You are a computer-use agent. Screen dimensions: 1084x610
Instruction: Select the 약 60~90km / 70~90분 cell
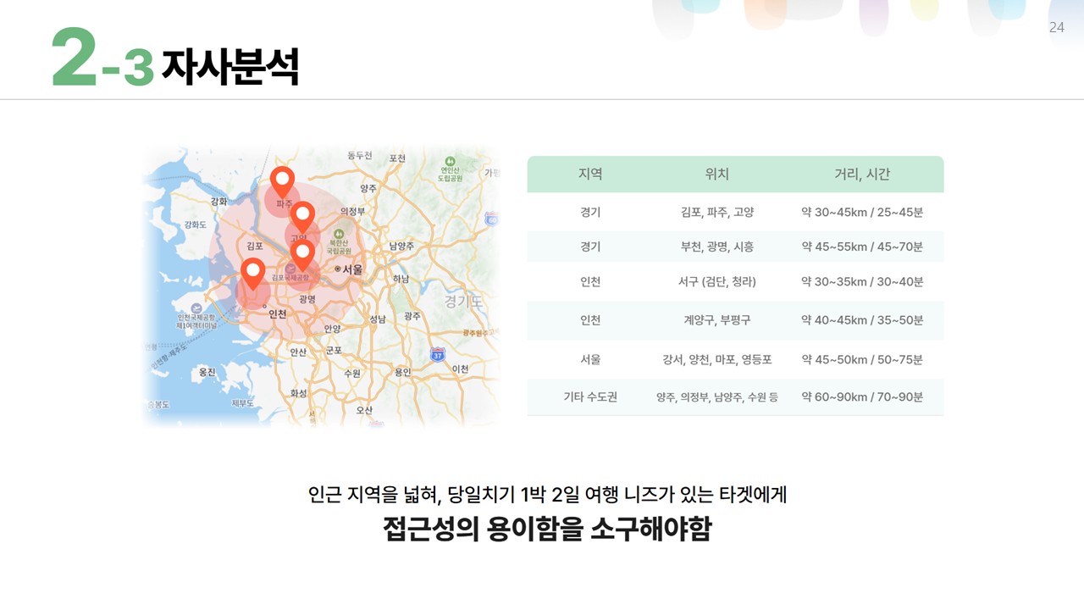[862, 396]
